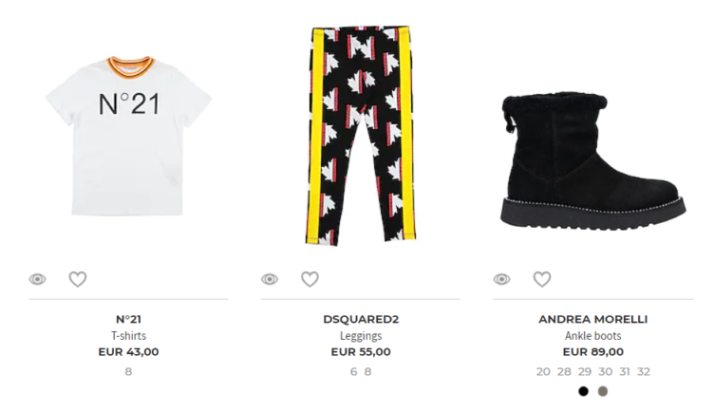Open the DSQUARED2 leggings product image
Viewport: 714px width, 411px height.
(x=361, y=136)
